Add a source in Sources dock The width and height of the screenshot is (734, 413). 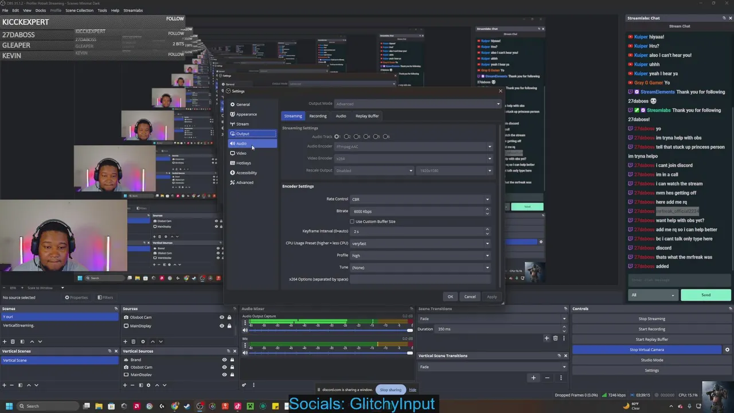click(x=124, y=341)
